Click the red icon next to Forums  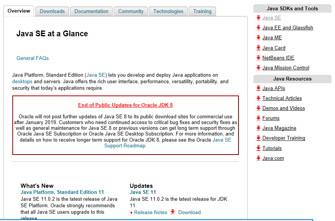(258, 118)
